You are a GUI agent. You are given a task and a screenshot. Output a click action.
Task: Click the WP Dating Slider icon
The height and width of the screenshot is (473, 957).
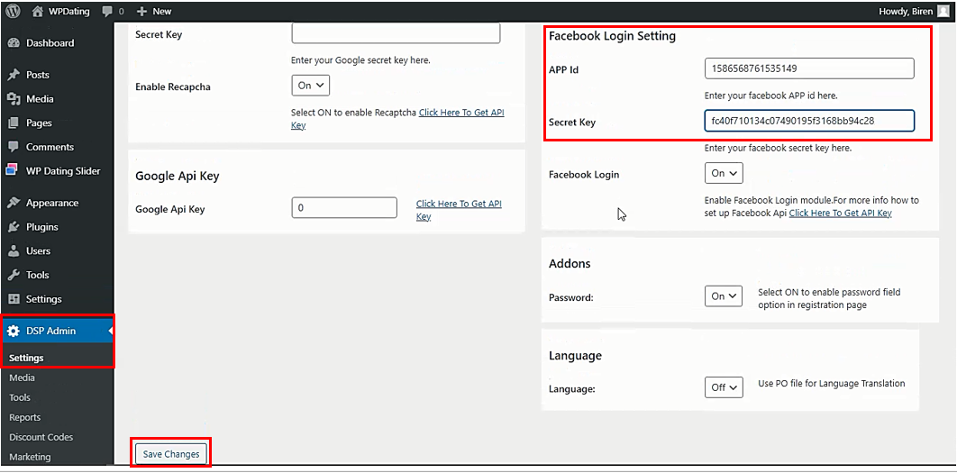(x=14, y=171)
